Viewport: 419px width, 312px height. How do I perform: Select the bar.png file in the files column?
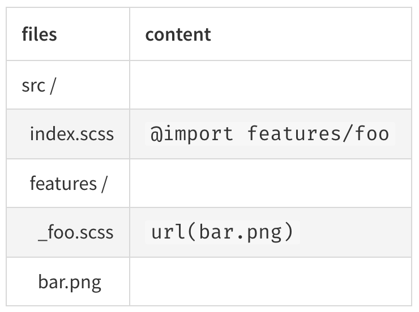click(x=70, y=281)
